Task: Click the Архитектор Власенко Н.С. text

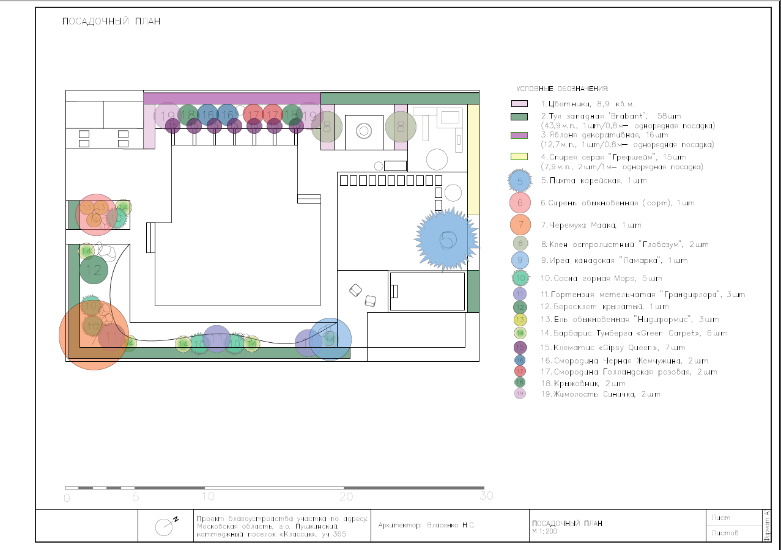Action: pos(426,526)
